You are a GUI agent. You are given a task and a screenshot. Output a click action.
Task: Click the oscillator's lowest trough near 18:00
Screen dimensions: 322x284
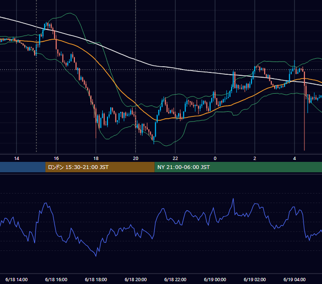96,255
